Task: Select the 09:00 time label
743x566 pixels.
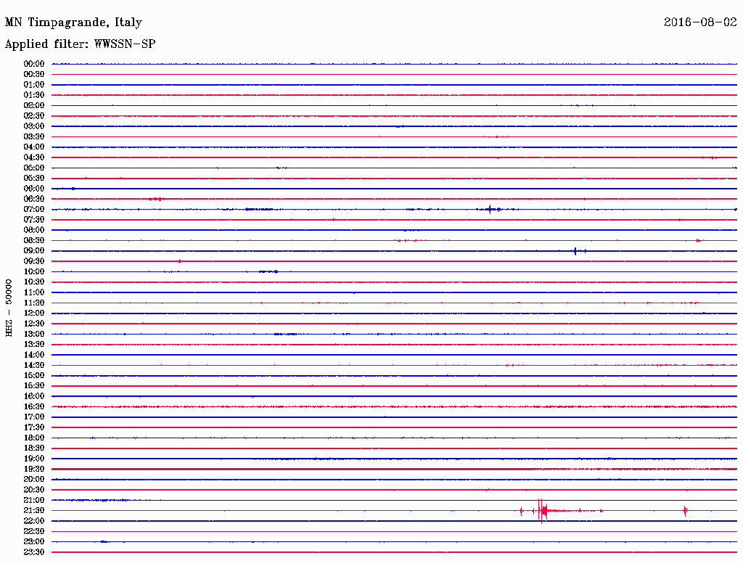Action: tap(34, 251)
